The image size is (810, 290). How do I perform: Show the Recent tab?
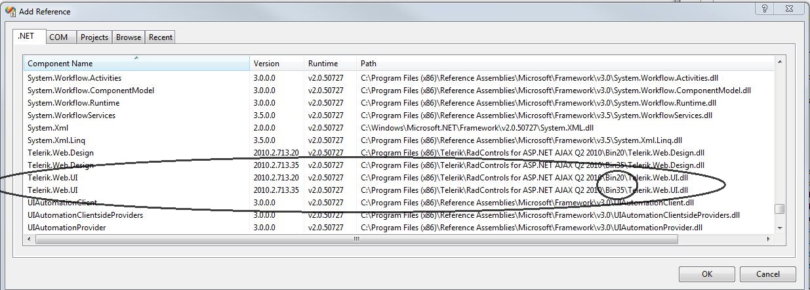click(161, 37)
